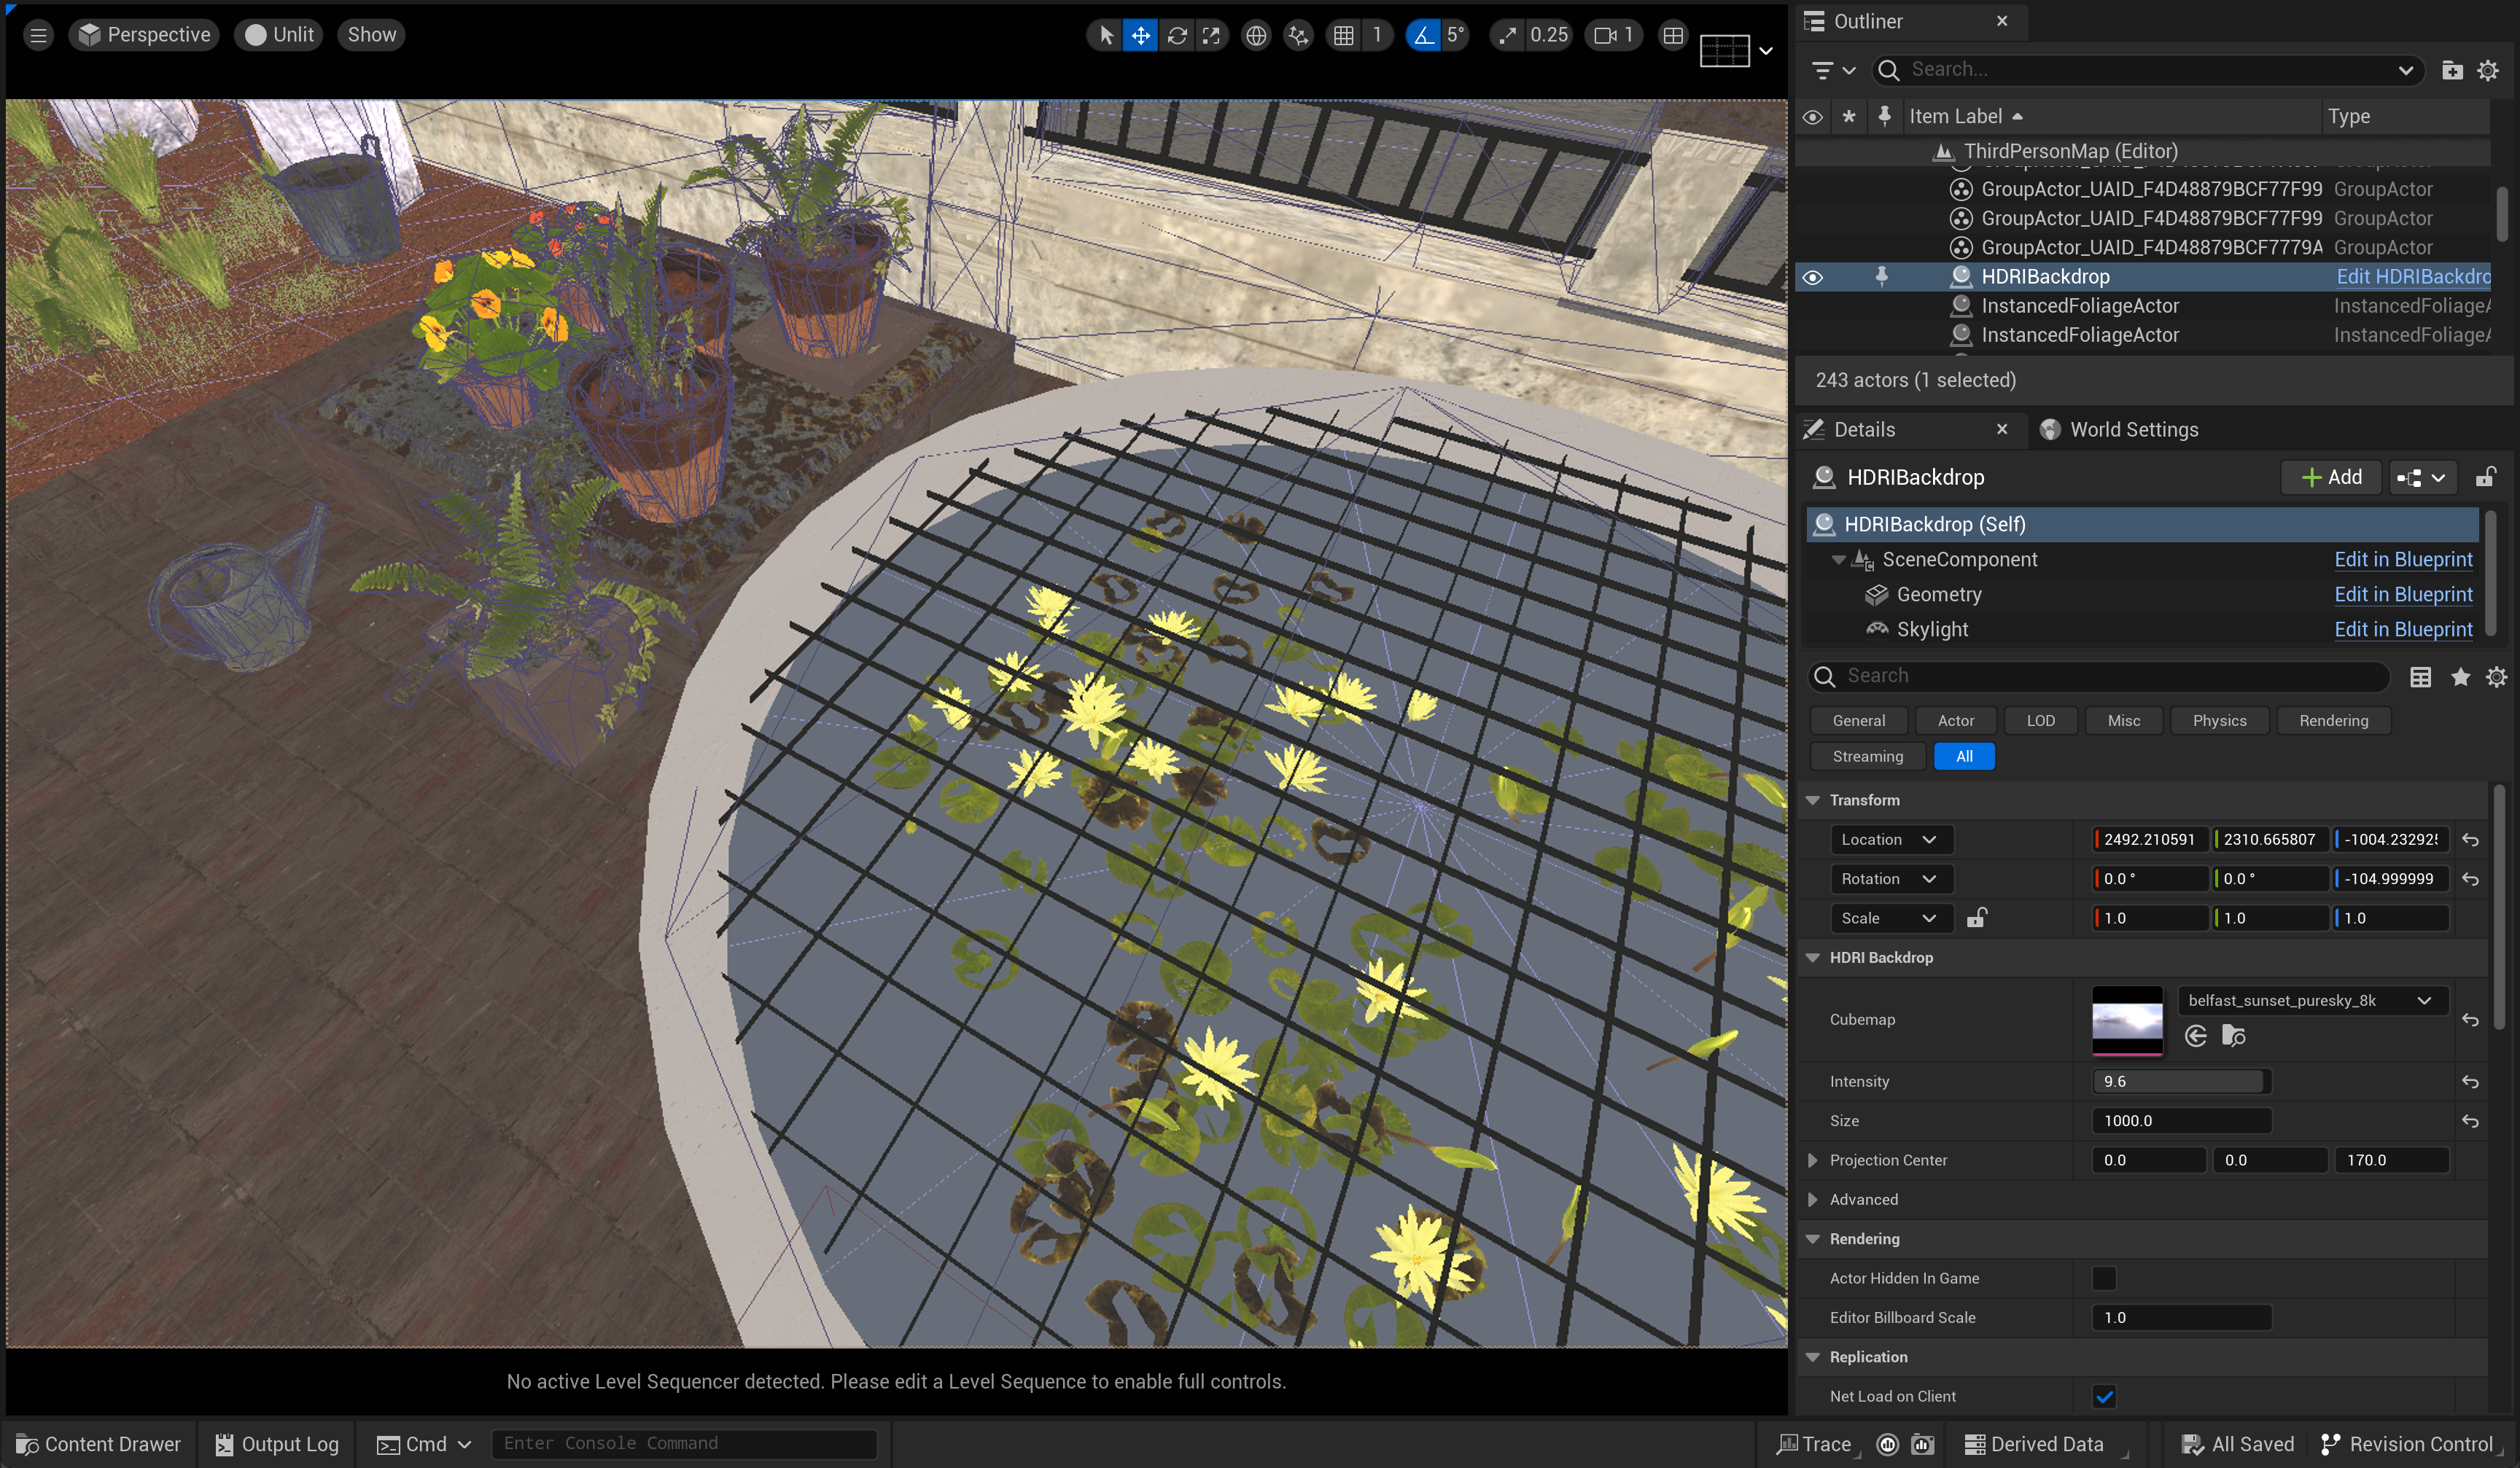Open Outliner filter options
2520x1468 pixels.
pyautogui.click(x=1832, y=70)
